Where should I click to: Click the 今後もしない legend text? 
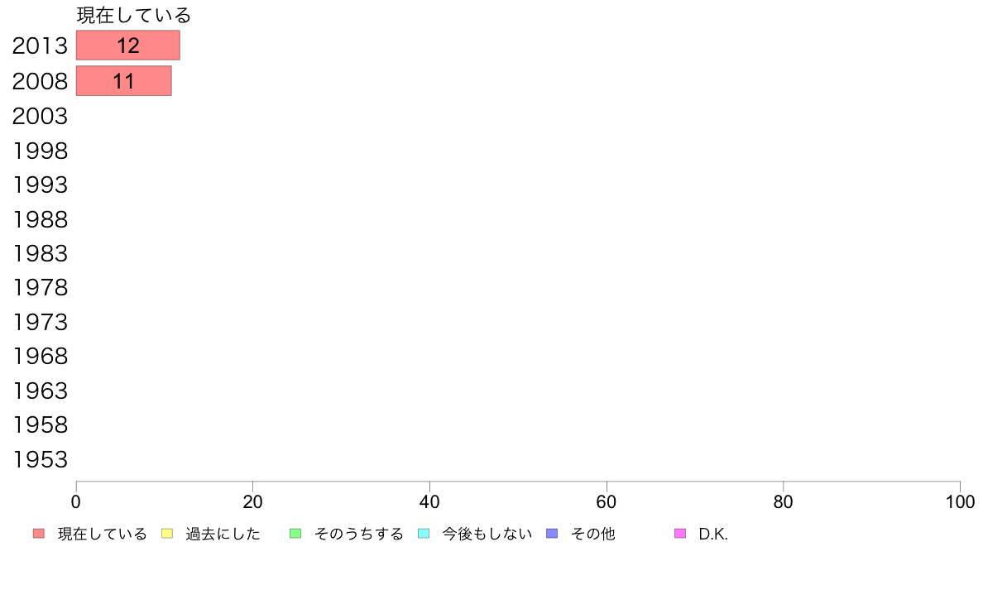click(x=487, y=534)
